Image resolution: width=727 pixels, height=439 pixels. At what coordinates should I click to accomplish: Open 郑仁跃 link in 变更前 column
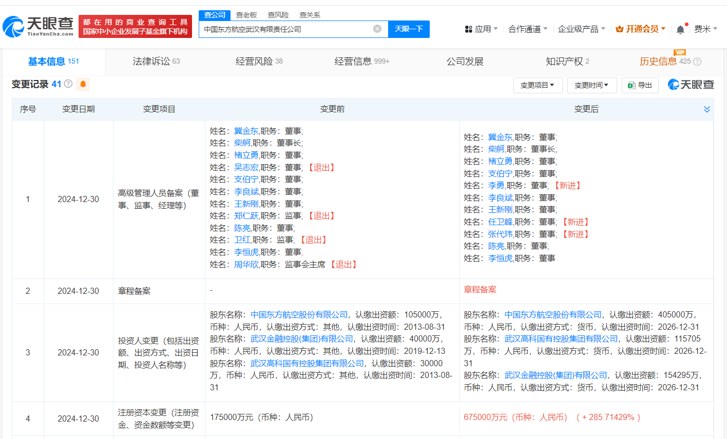tap(246, 216)
